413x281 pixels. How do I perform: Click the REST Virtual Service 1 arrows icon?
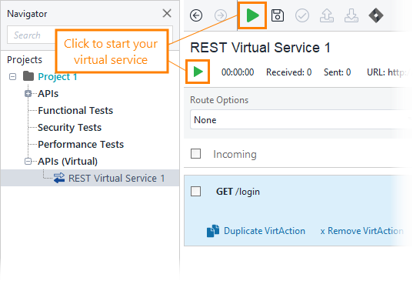pyautogui.click(x=59, y=178)
